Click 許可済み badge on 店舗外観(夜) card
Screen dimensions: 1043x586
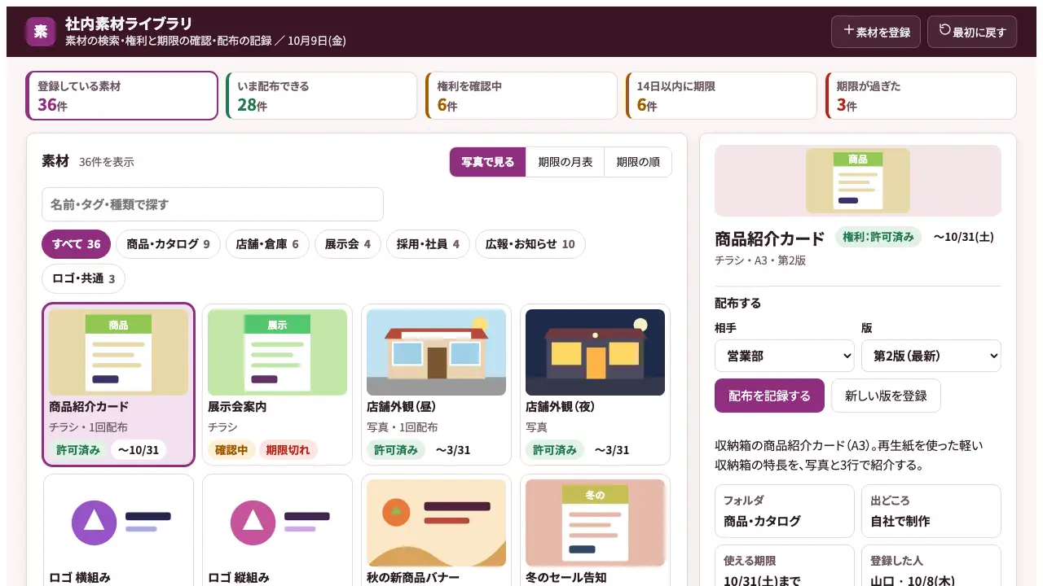click(555, 449)
